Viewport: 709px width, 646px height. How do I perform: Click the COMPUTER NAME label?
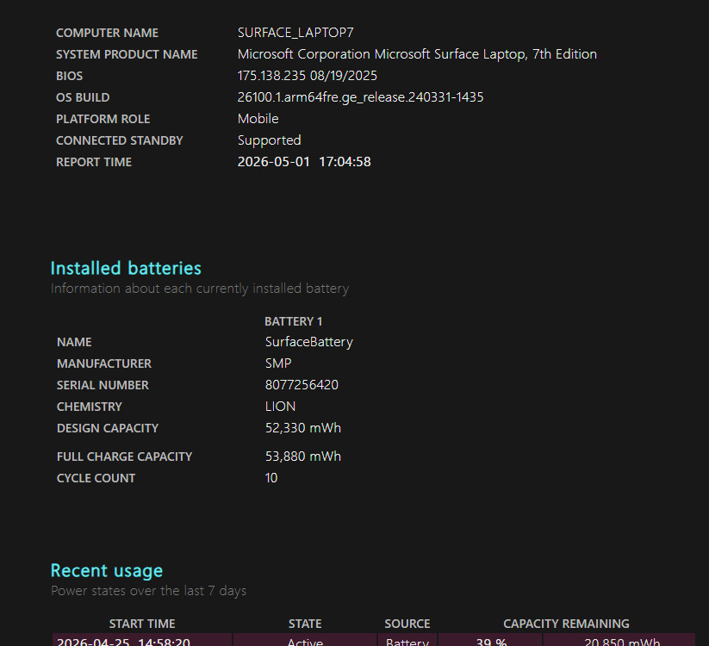pos(107,33)
